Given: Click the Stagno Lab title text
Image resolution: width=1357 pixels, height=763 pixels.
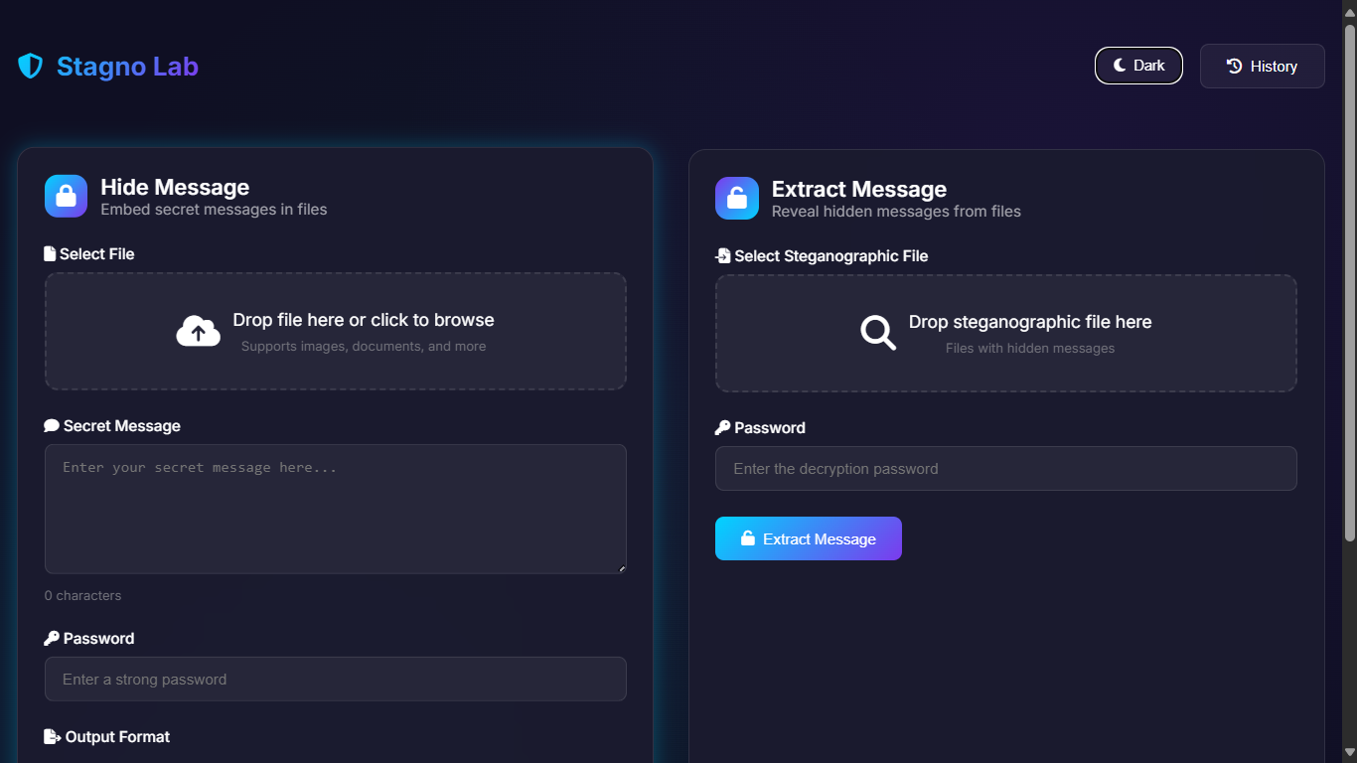Looking at the screenshot, I should 127,67.
